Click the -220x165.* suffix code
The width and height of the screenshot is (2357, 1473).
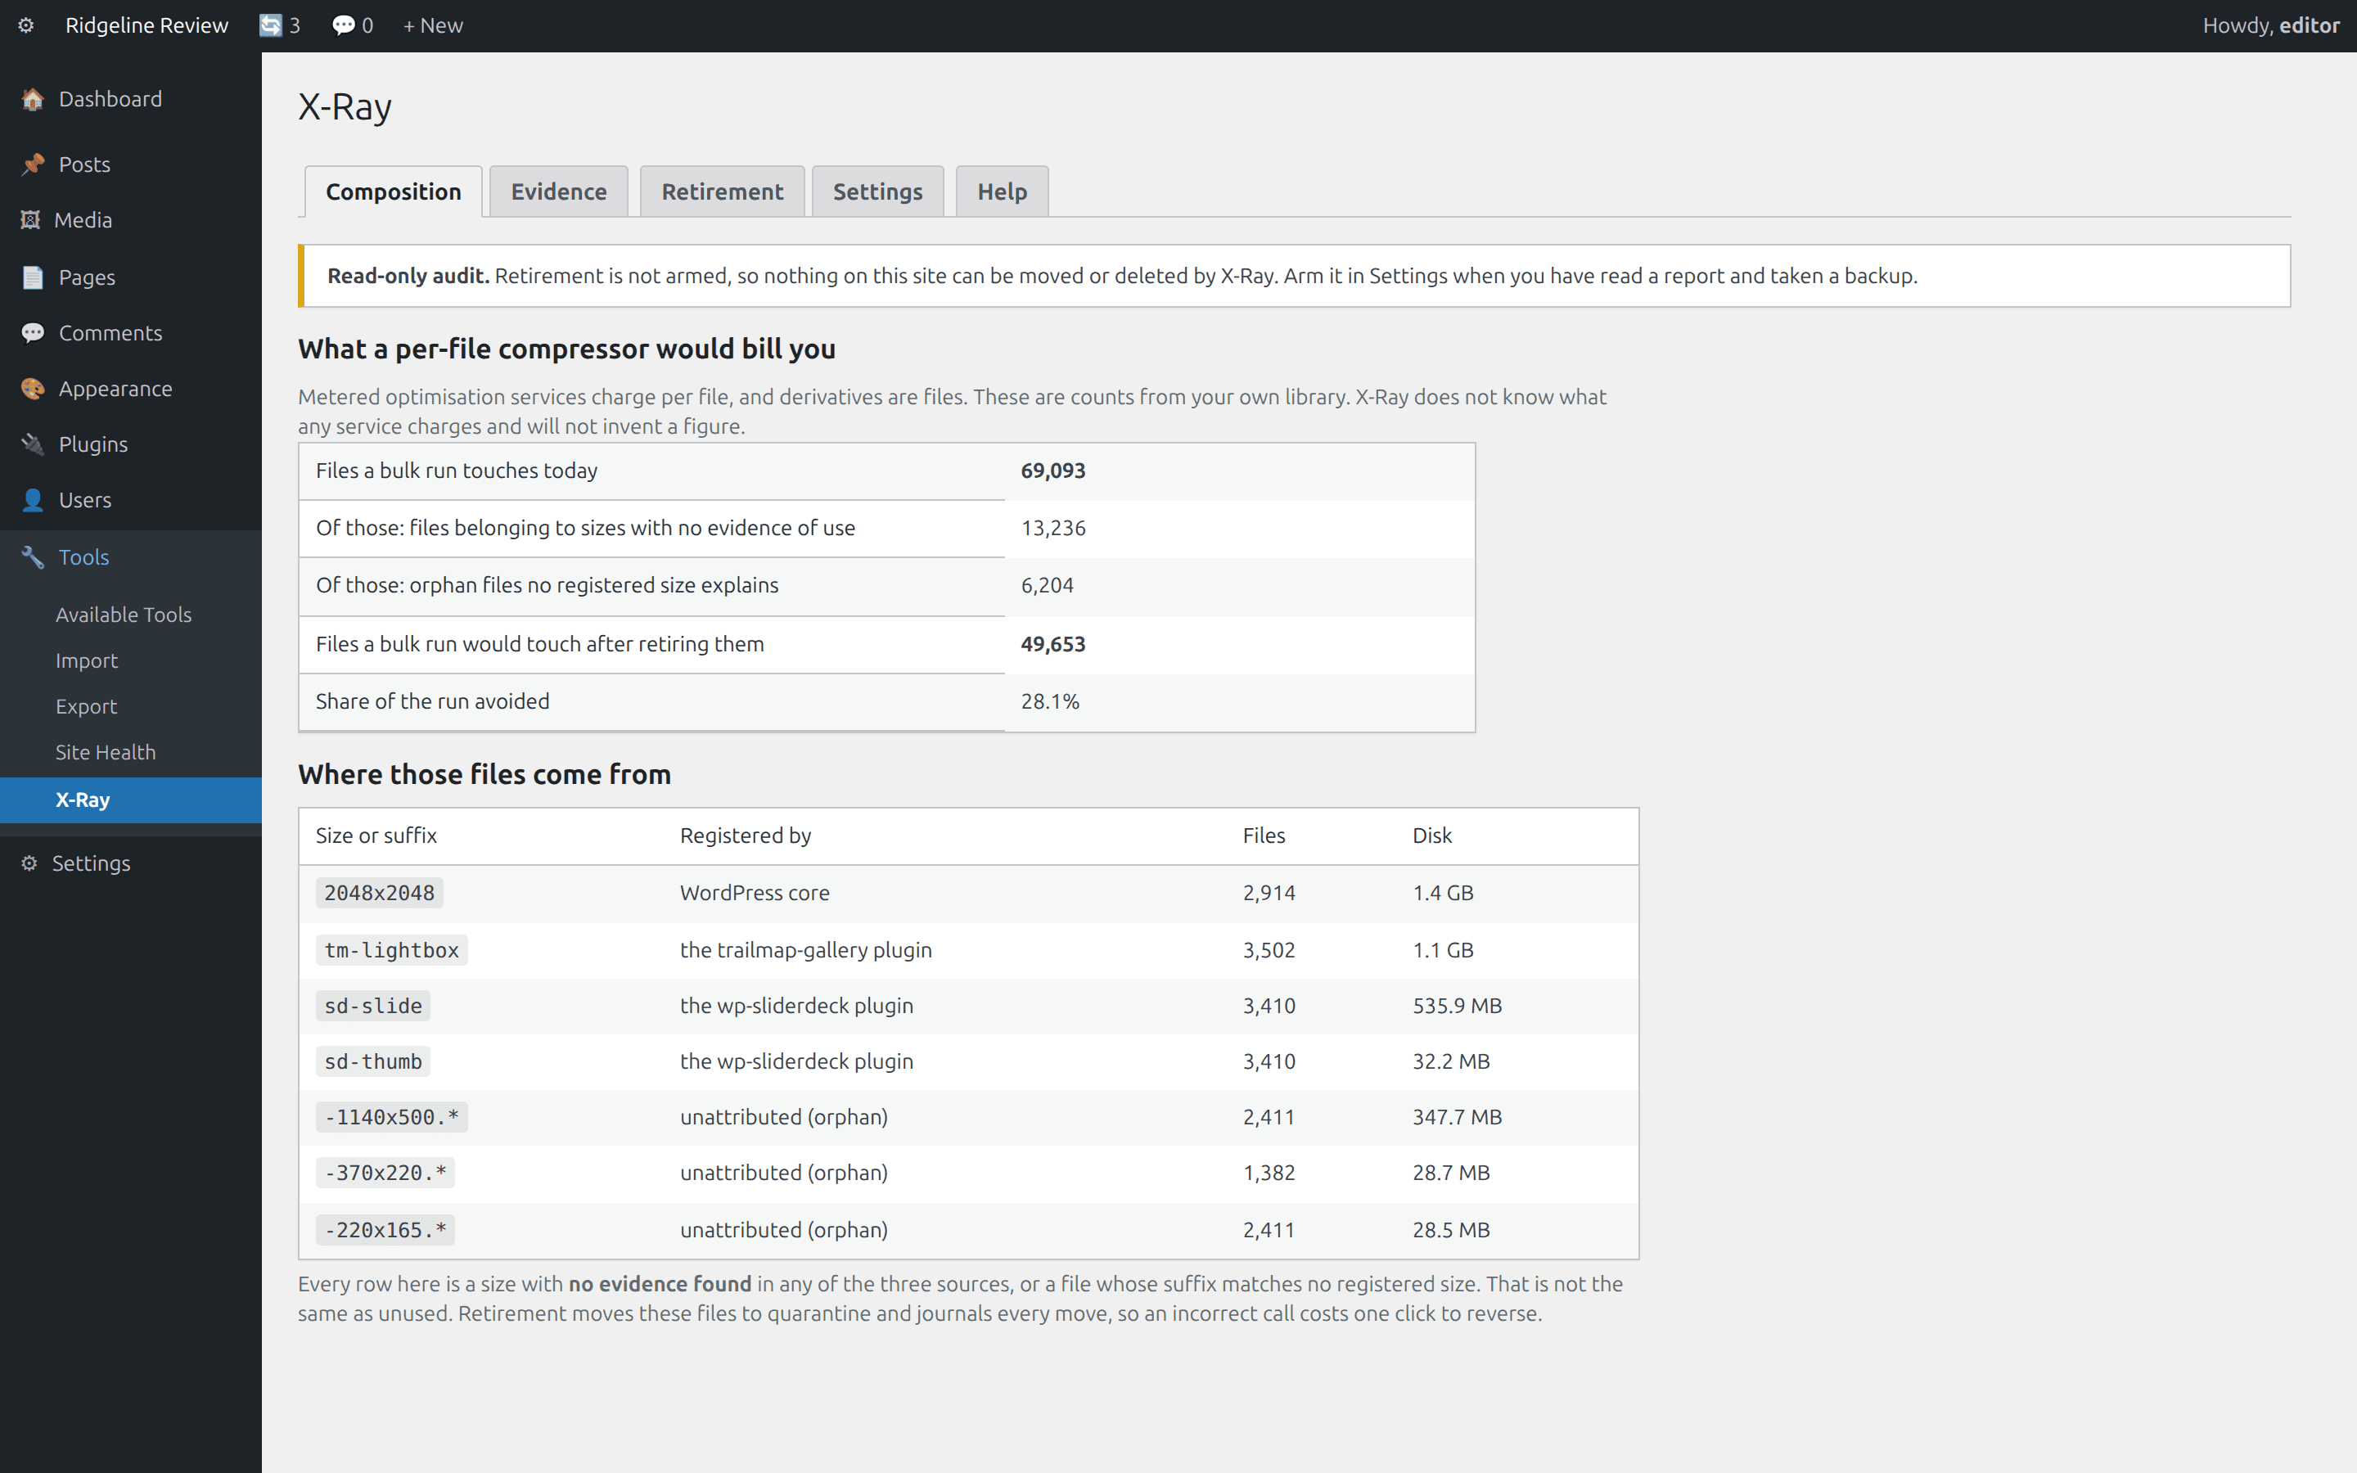385,1231
